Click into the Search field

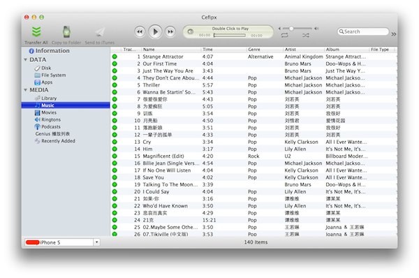[363, 31]
